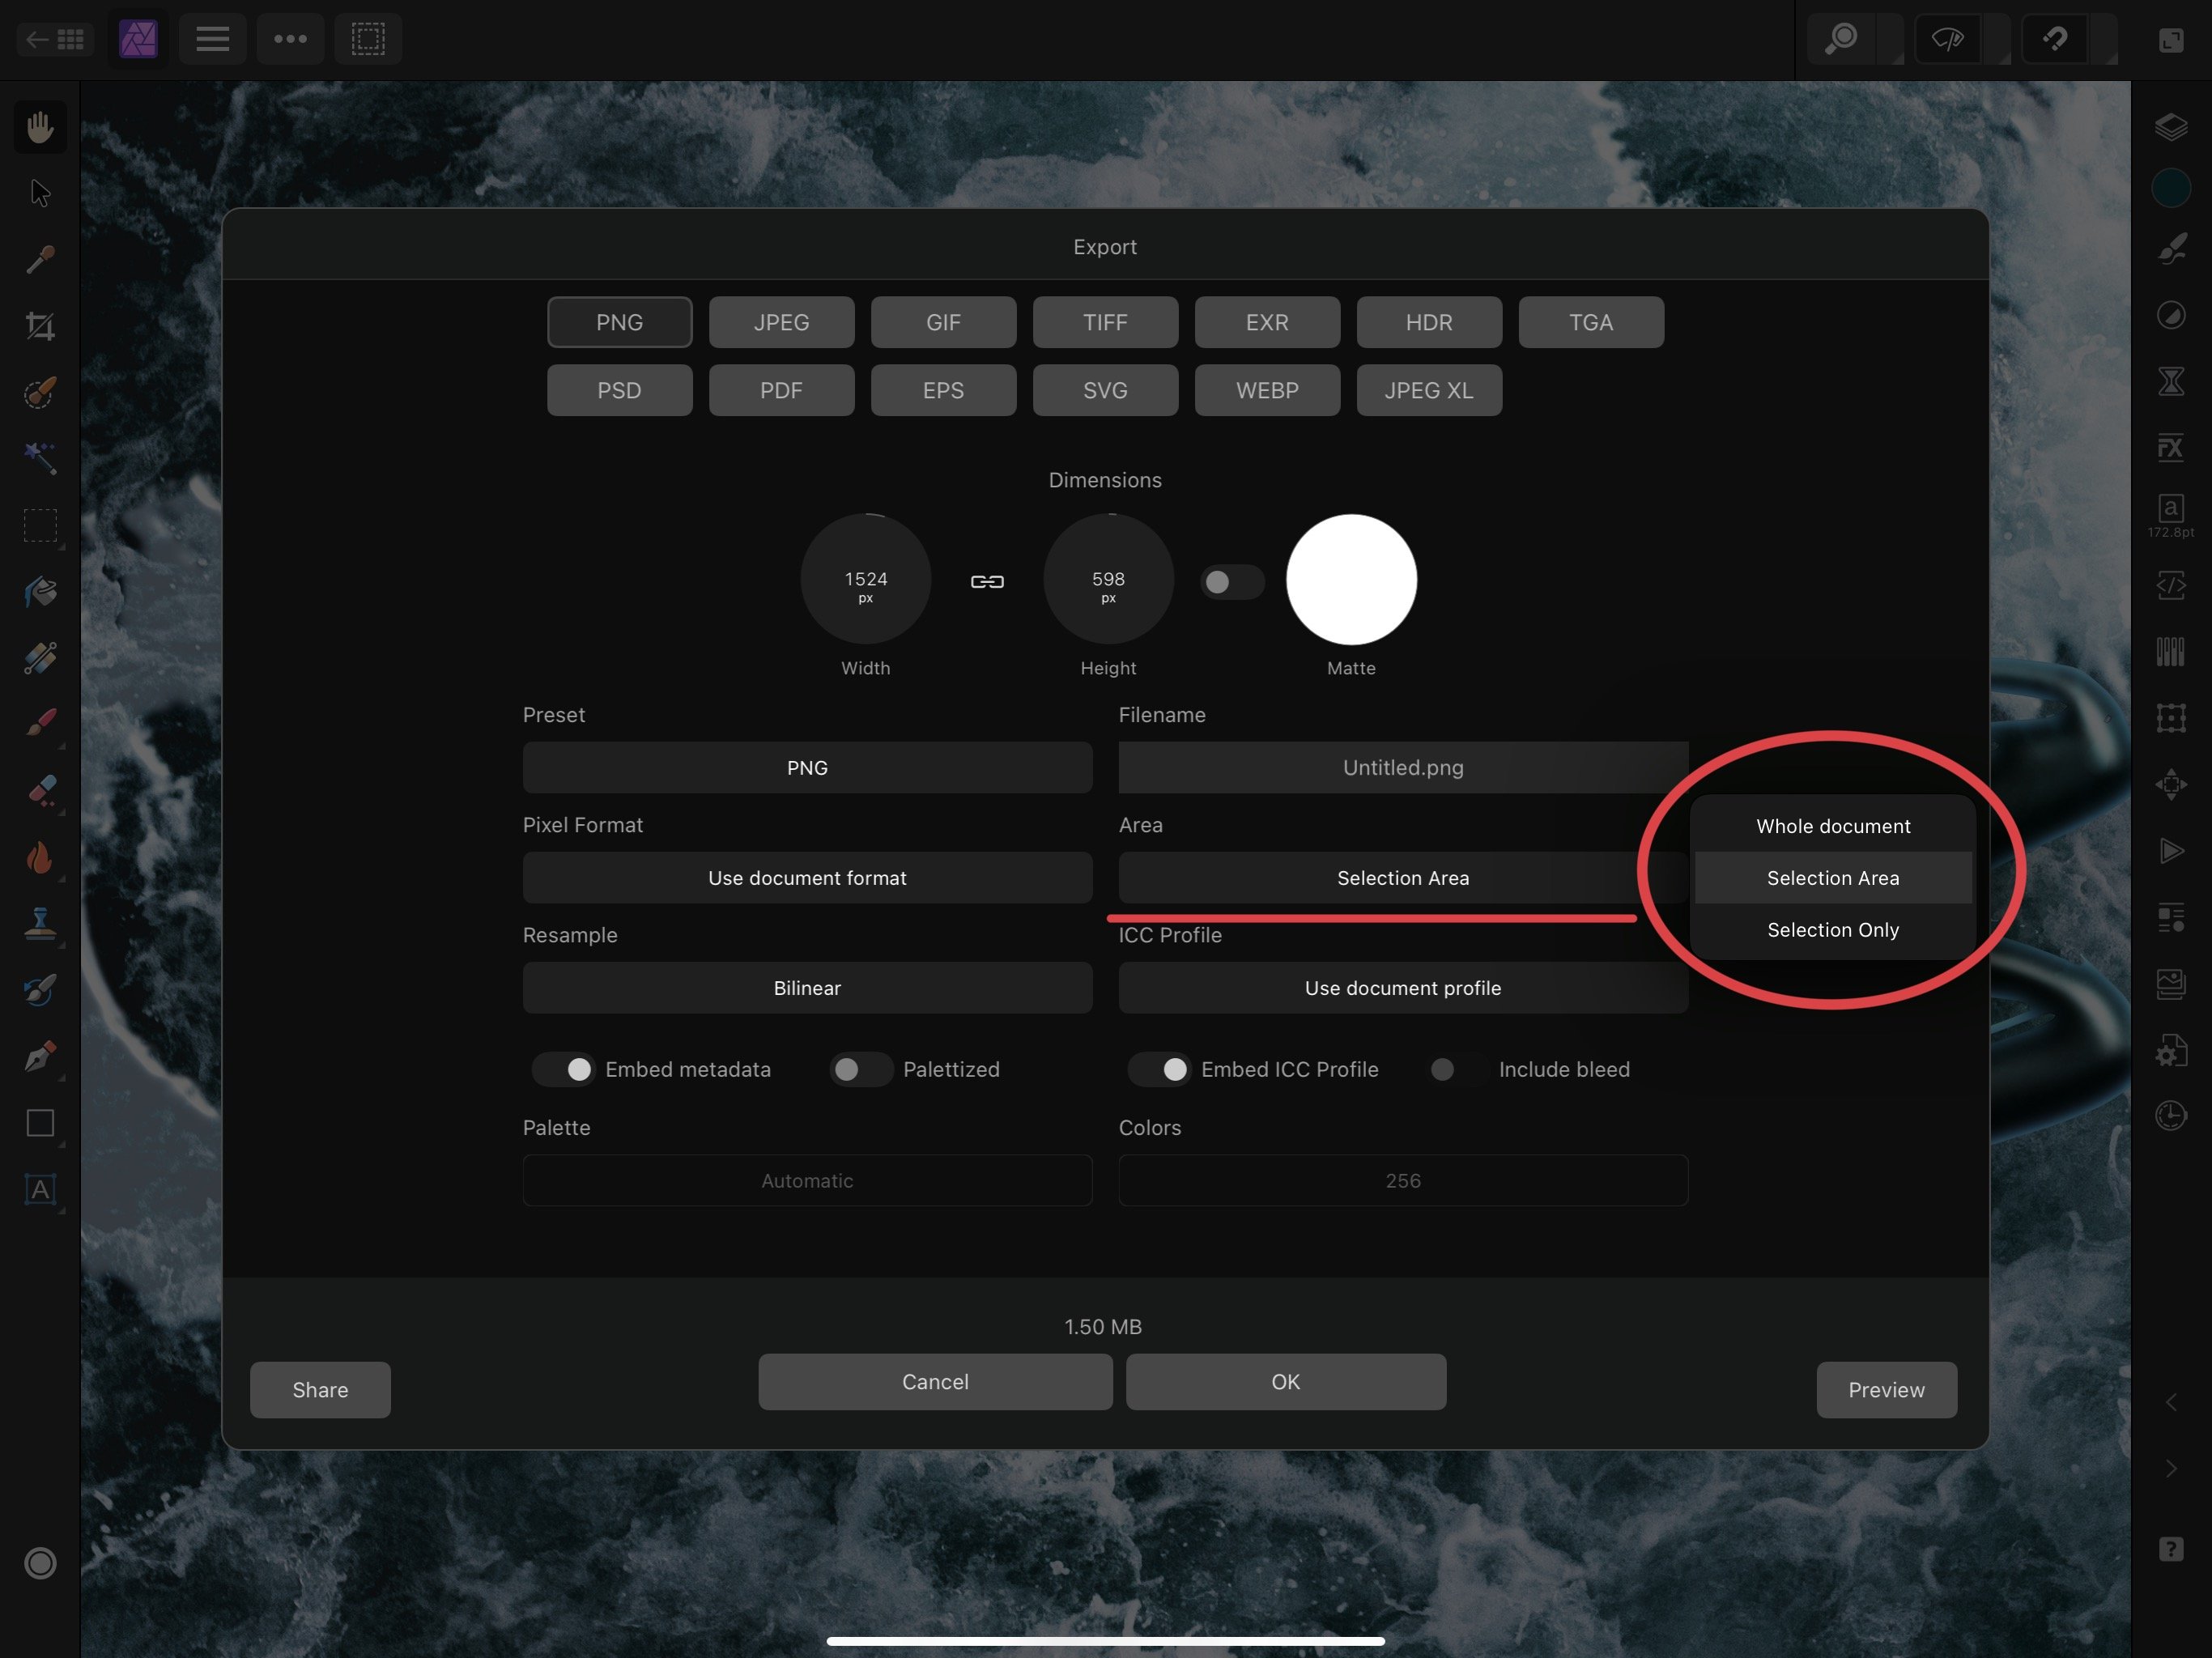Image resolution: width=2212 pixels, height=1658 pixels.
Task: Choose Selection Only option
Action: tap(1832, 930)
